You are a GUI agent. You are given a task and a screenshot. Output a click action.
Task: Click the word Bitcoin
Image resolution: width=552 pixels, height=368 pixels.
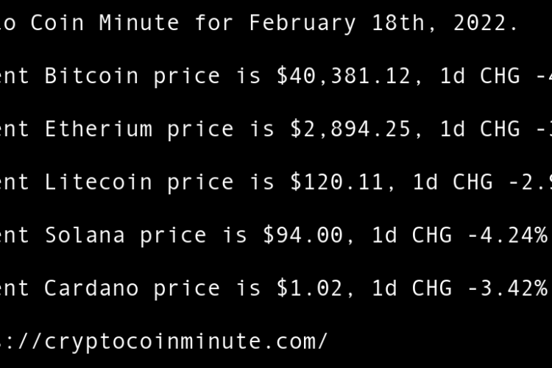tap(91, 76)
